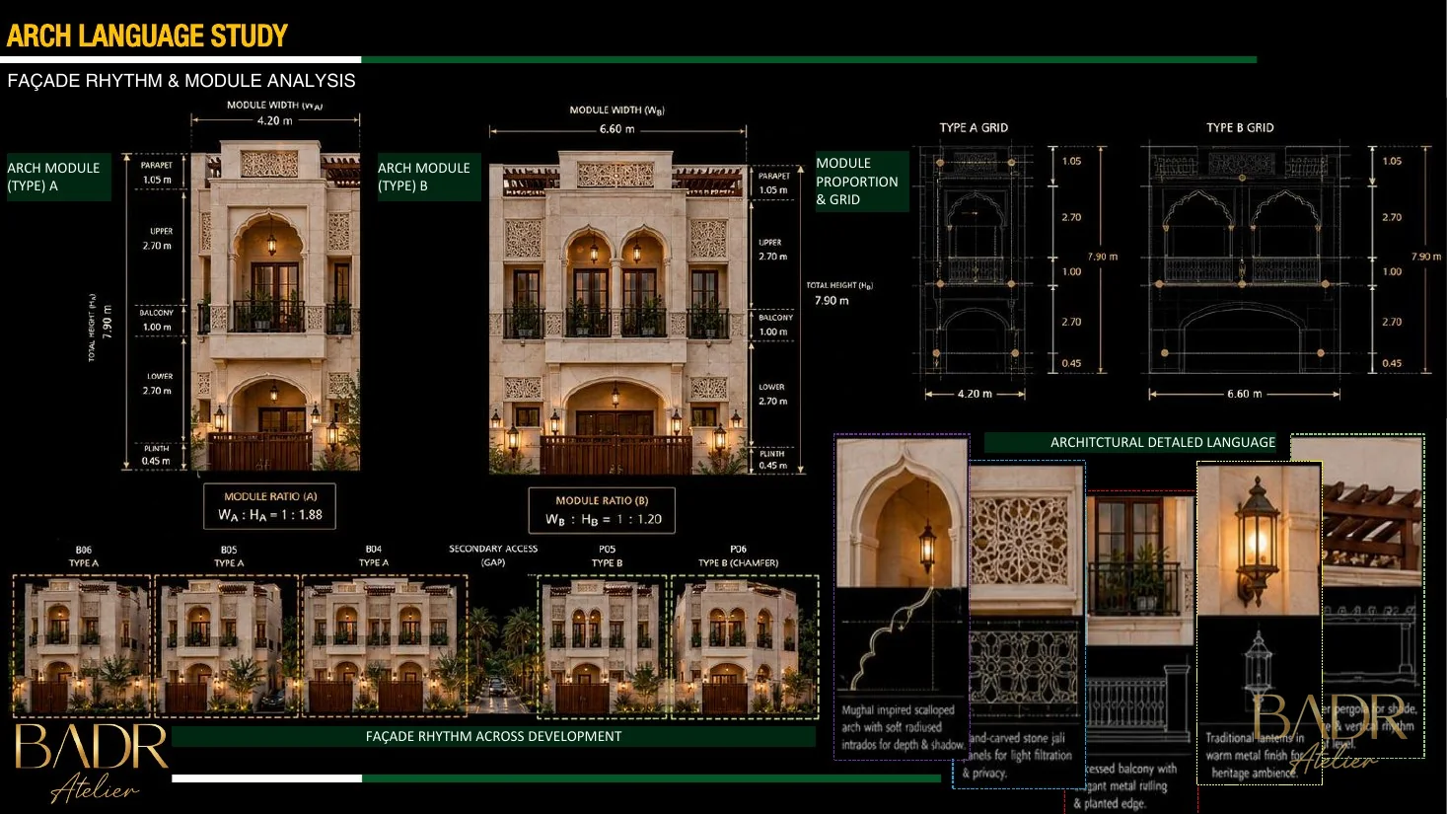Open the P05 TYPE B building thumbnail
Viewport: 1447px width, 814px height.
tap(604, 646)
